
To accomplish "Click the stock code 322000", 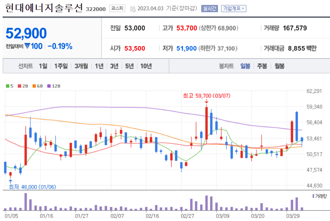I will click(96, 9).
